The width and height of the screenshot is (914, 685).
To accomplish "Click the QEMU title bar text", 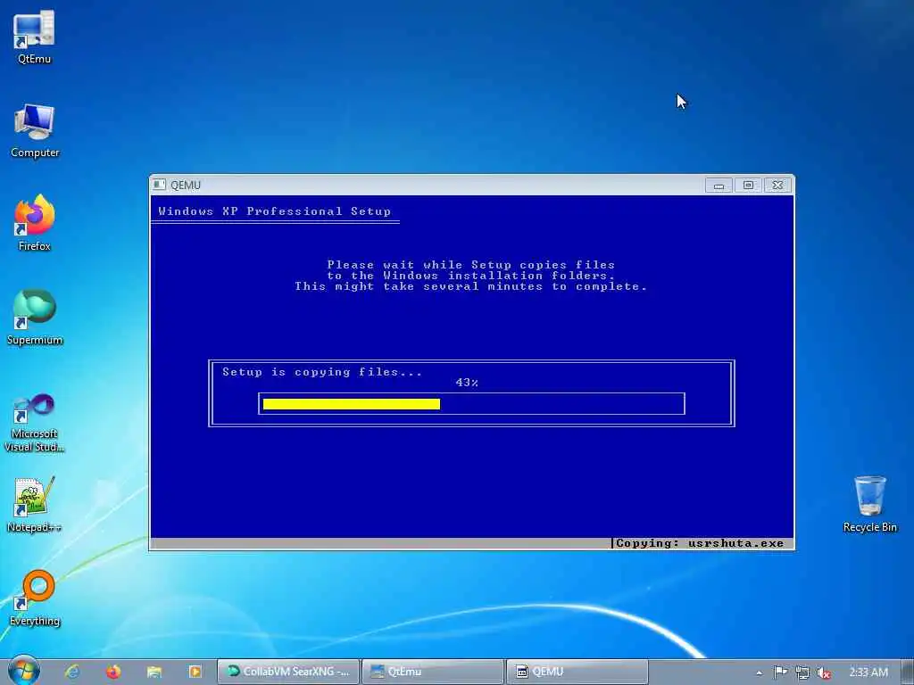I will (186, 186).
